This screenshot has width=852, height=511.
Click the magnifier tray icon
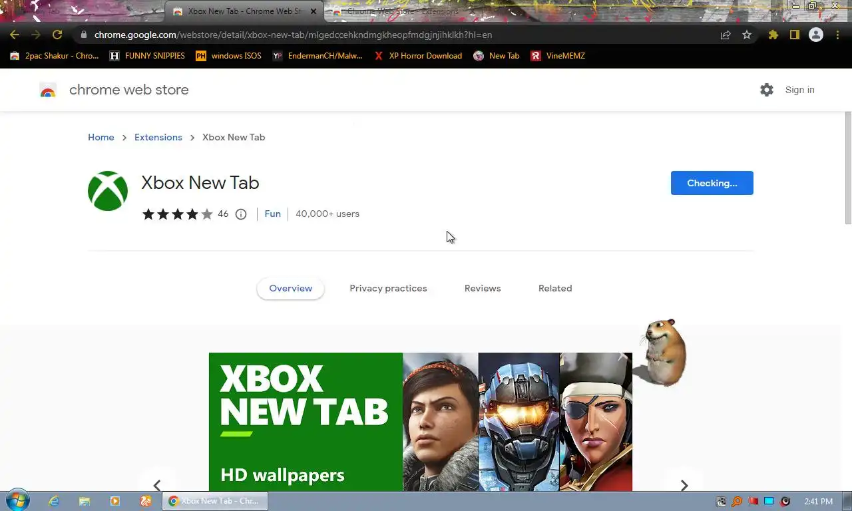[737, 501]
